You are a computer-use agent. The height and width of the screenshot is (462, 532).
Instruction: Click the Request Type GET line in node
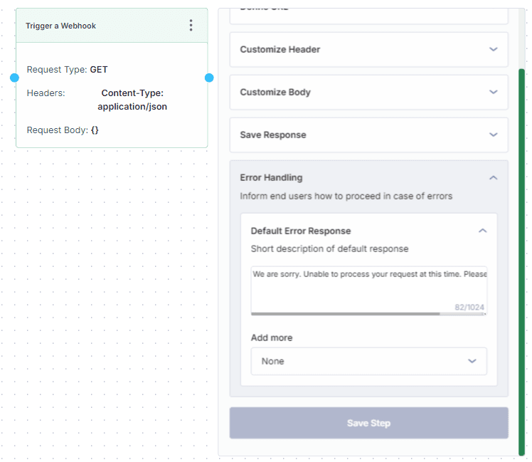(68, 70)
